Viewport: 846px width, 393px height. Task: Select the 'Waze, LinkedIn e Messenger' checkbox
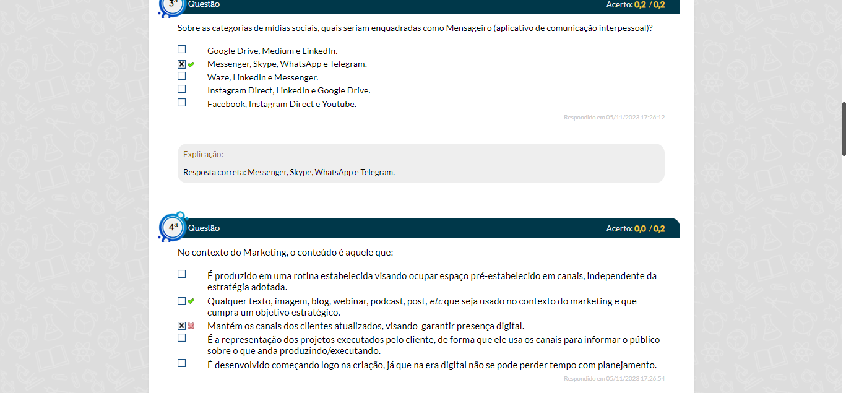coord(181,76)
